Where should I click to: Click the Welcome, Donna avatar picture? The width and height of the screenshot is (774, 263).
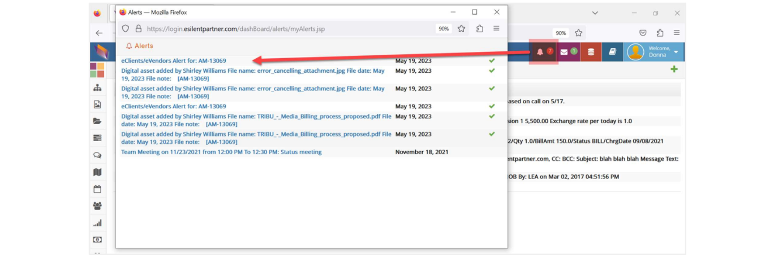tap(635, 52)
